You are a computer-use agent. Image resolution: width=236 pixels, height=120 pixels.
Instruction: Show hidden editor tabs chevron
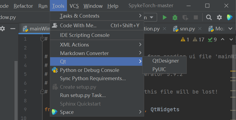pyautogui.click(x=230, y=29)
